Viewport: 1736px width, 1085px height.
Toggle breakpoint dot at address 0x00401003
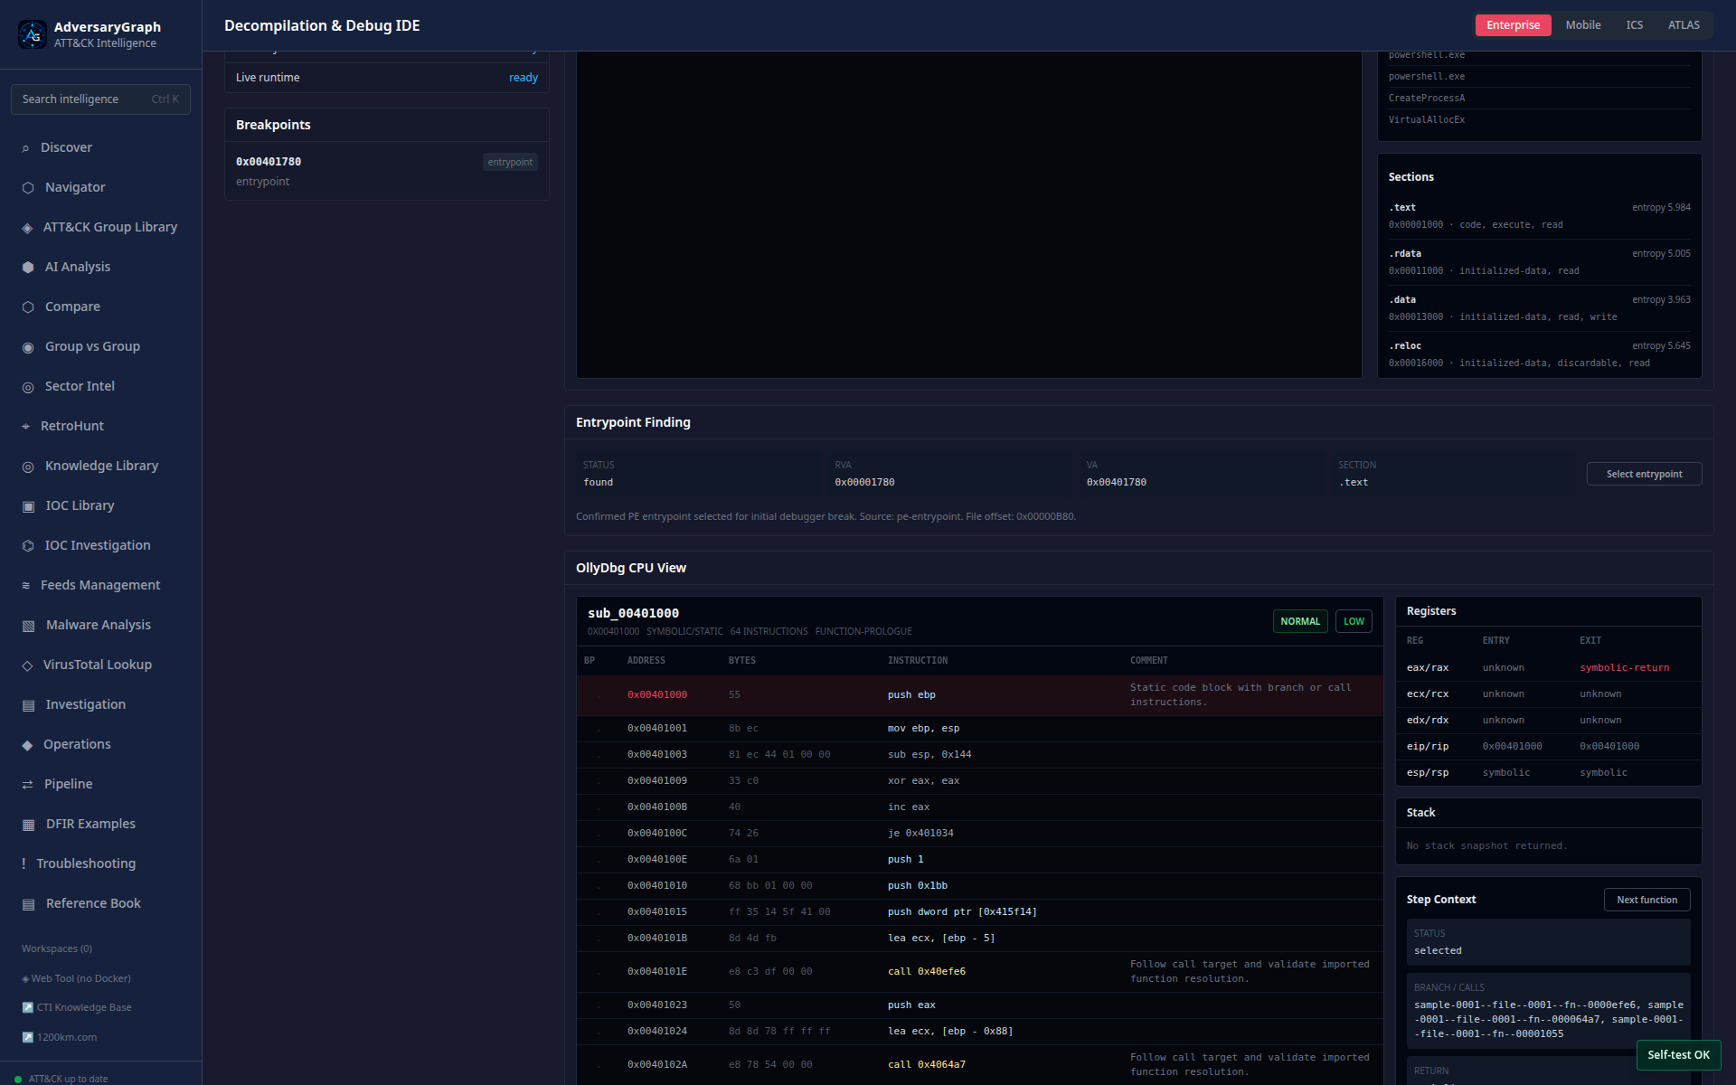598,755
